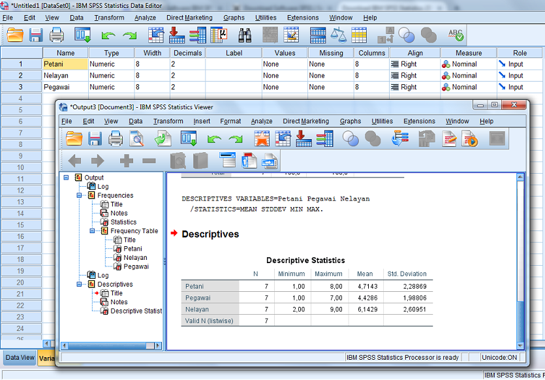Collapse the Frequencies outline node
This screenshot has height=380, width=545.
click(79, 195)
